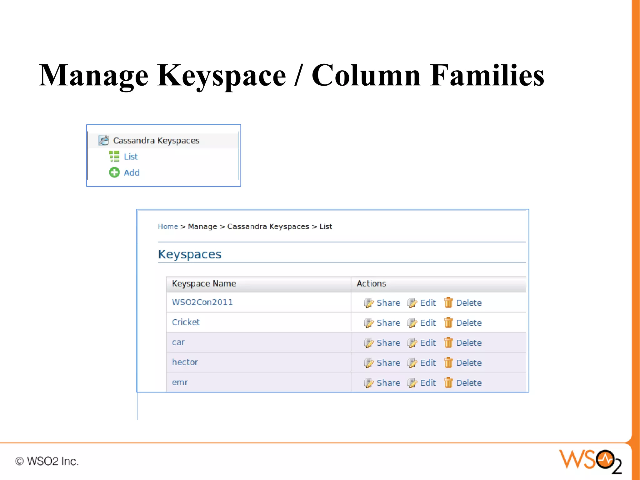Click the Keyspace Name column header

pyautogui.click(x=258, y=284)
